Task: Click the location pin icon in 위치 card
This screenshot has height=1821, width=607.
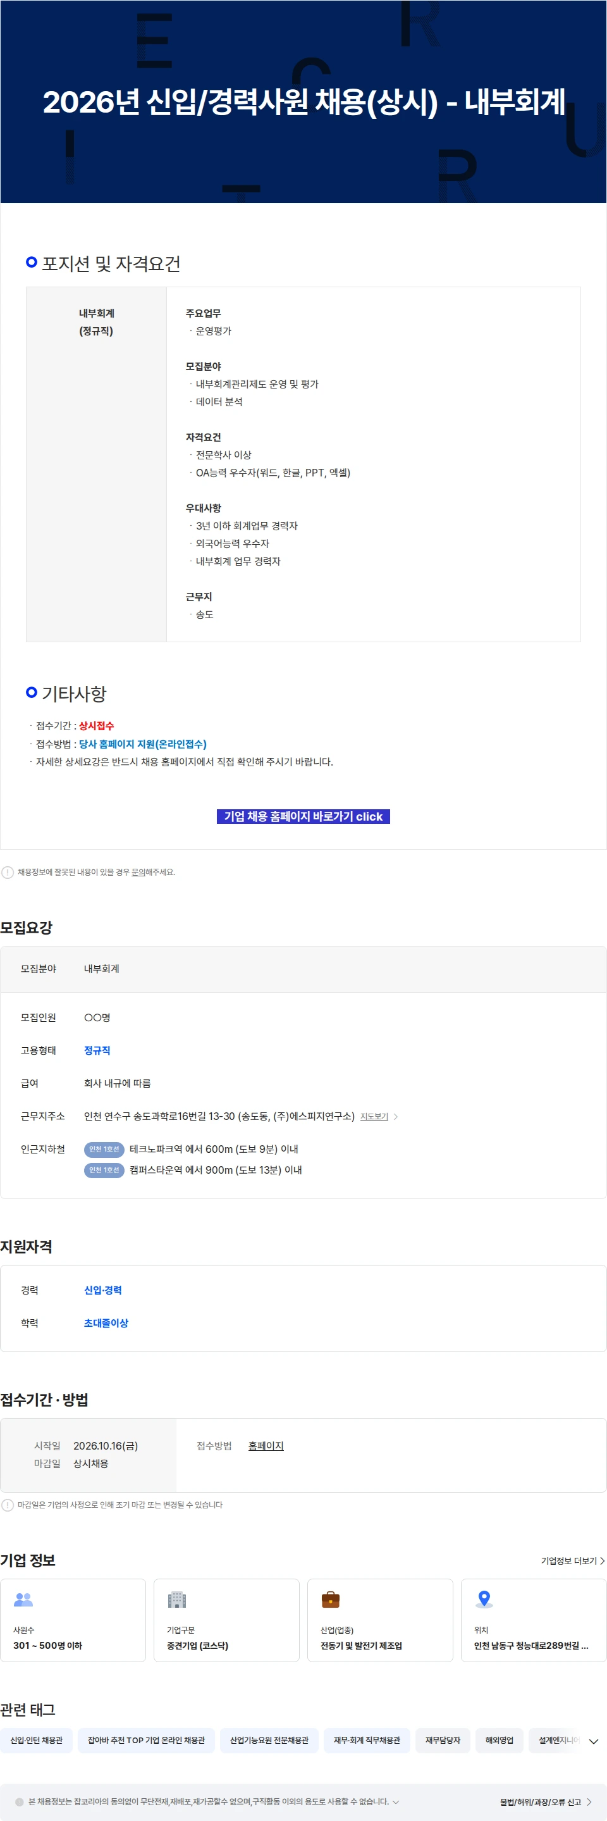Action: tap(484, 1598)
